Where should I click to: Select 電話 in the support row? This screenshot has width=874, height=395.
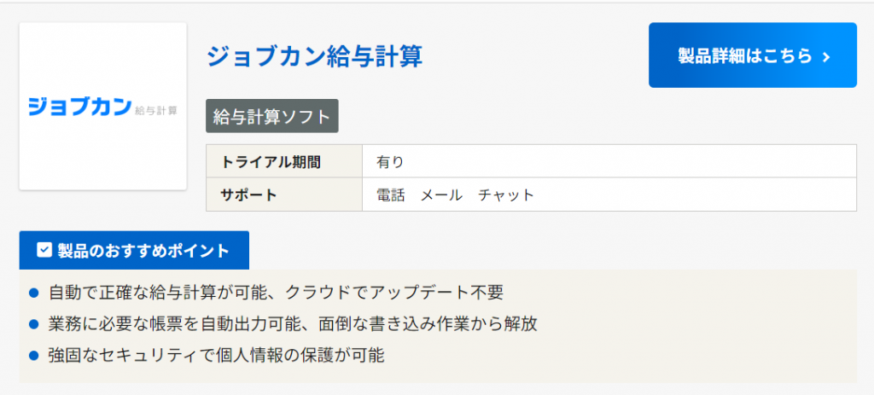click(391, 195)
